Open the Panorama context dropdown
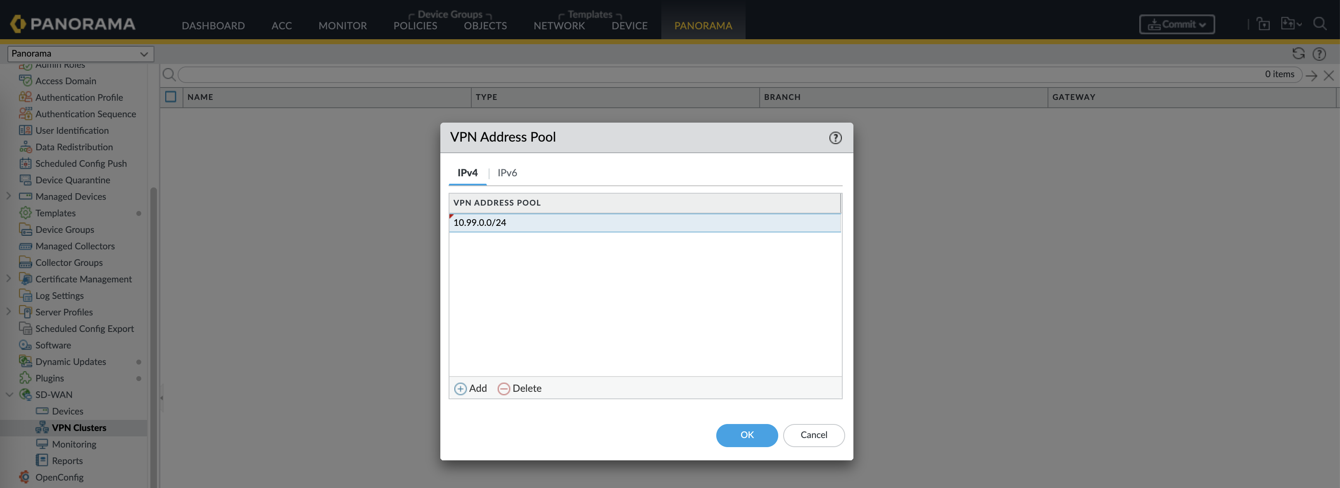 click(x=80, y=54)
